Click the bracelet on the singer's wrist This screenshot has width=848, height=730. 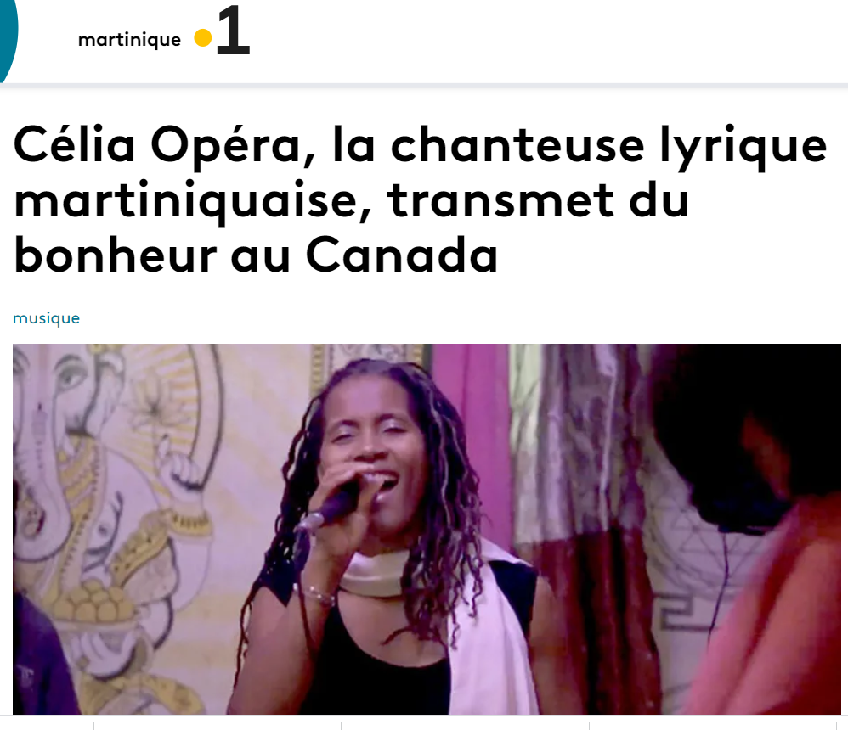pos(319,594)
